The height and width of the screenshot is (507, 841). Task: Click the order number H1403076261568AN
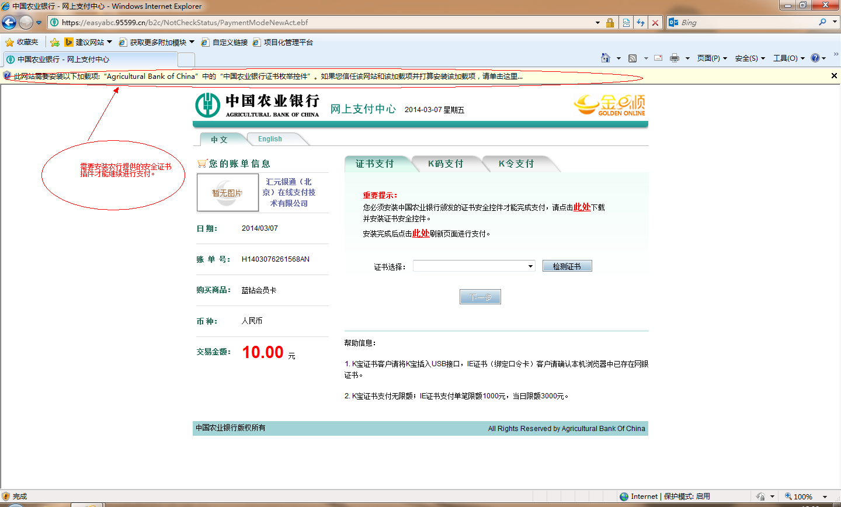(276, 259)
